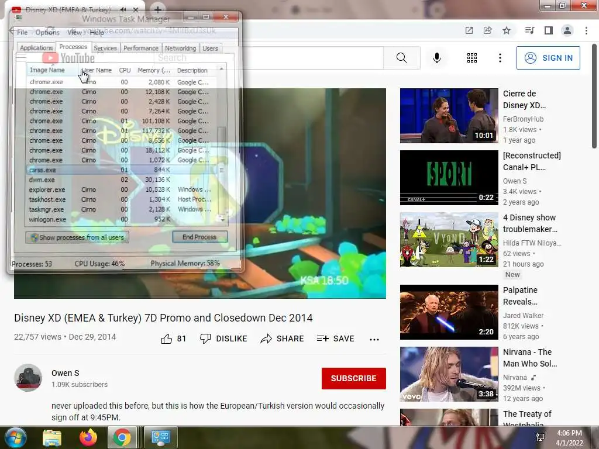Viewport: 599px width, 449px height.
Task: Open YouTube settings three-dot menu
Action: point(500,58)
